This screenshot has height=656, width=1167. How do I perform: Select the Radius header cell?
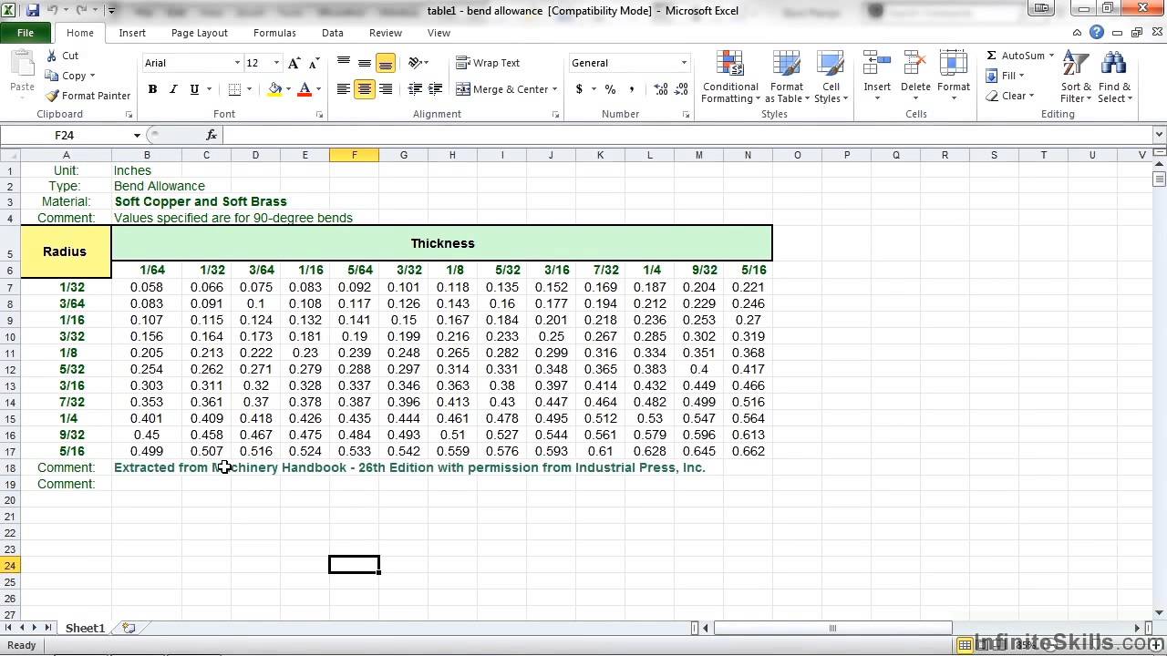coord(65,251)
